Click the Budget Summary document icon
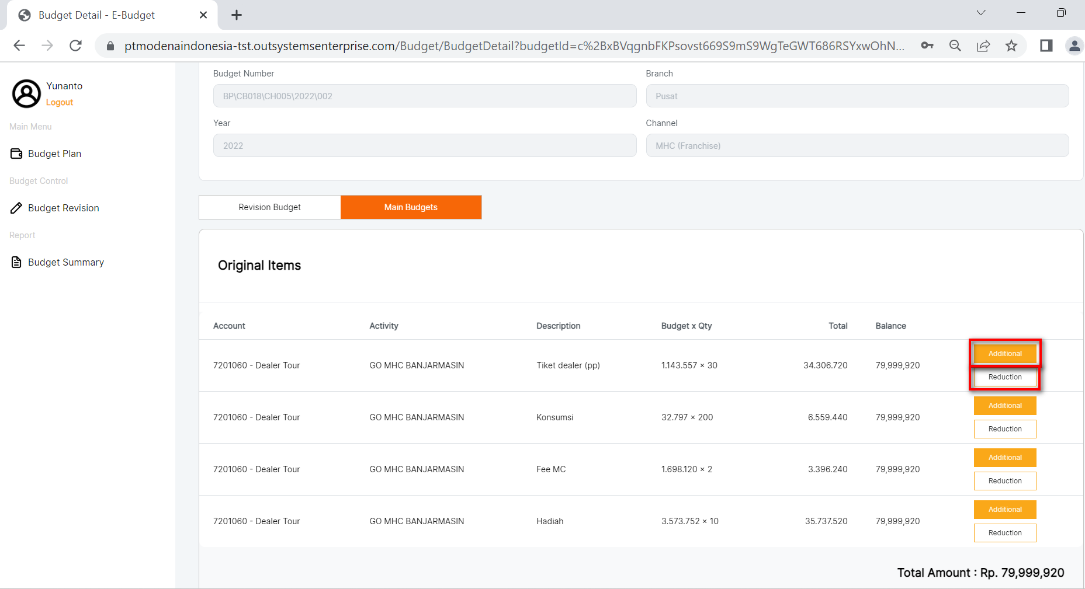1085x589 pixels. tap(16, 262)
